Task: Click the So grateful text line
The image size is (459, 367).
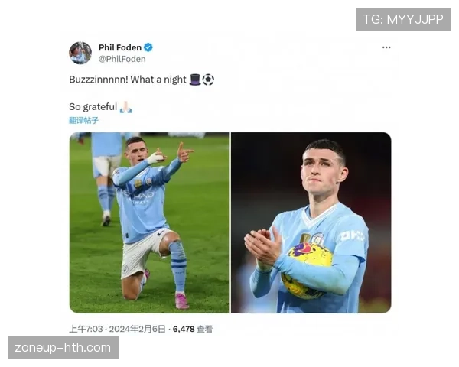Action: tap(93, 107)
